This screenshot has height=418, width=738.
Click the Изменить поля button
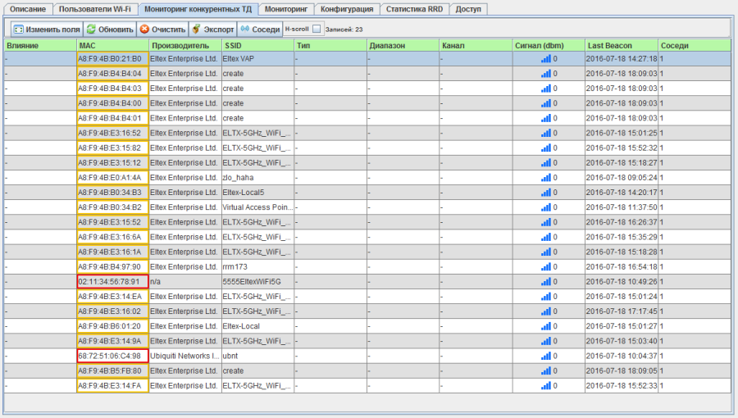pos(47,30)
